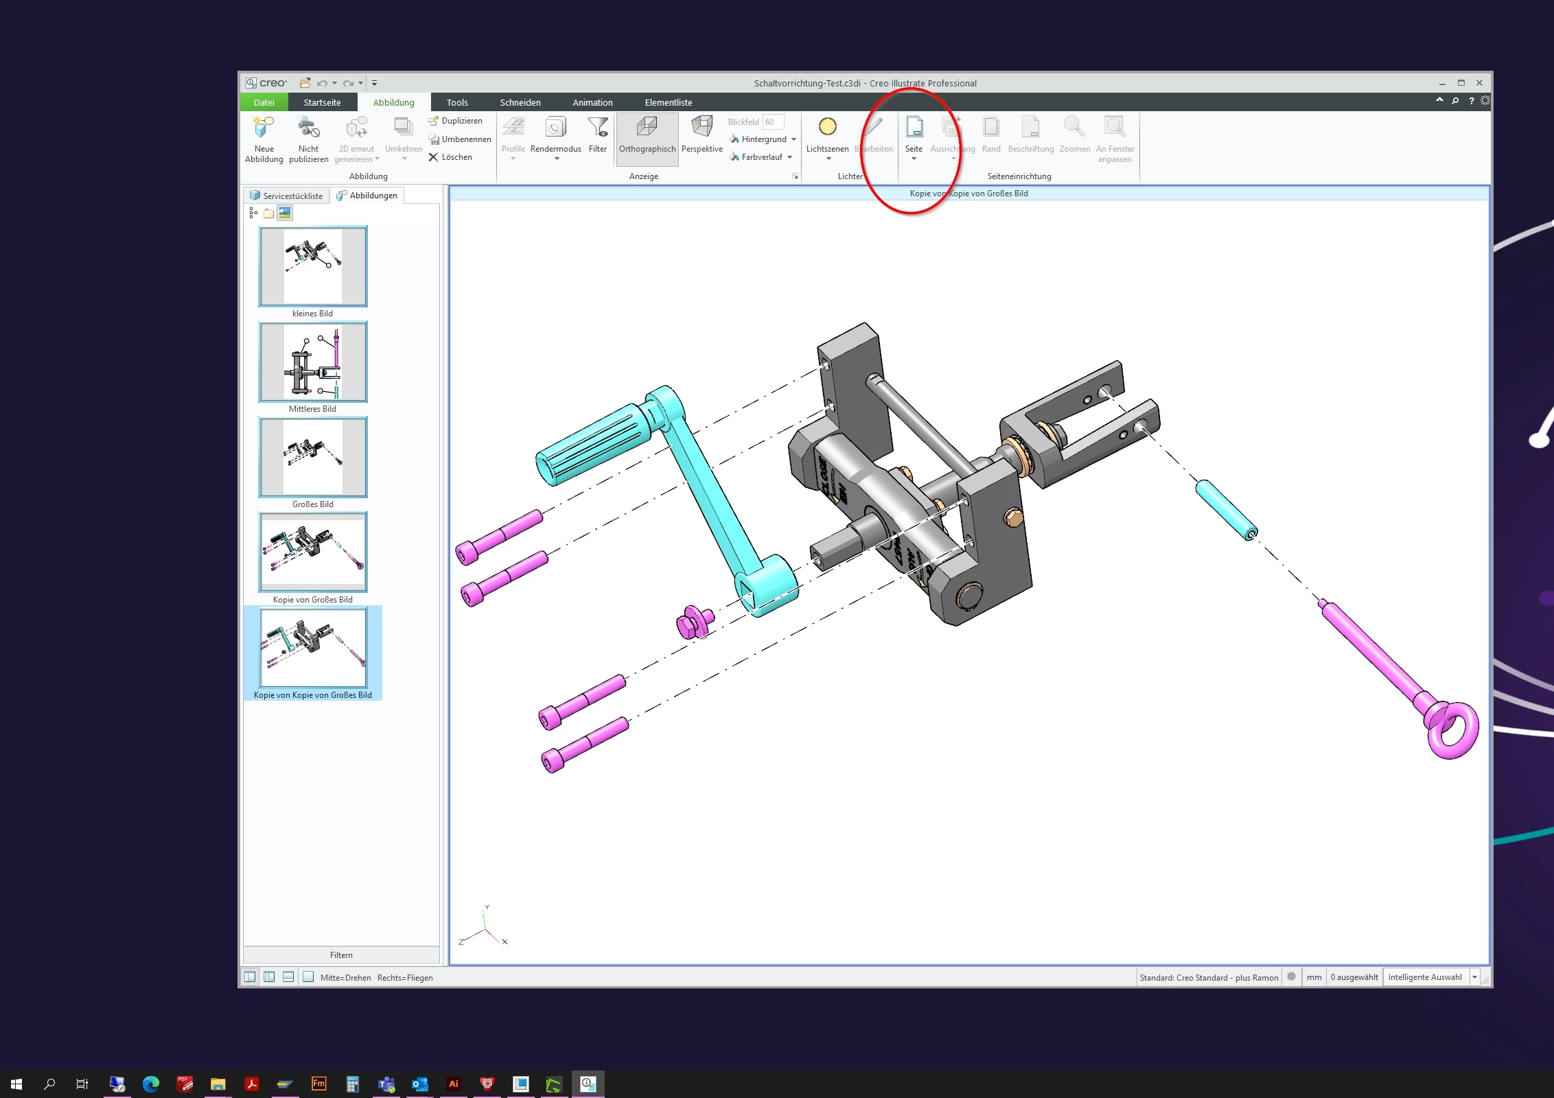Expand the Lichtszenen dropdown

tap(828, 159)
